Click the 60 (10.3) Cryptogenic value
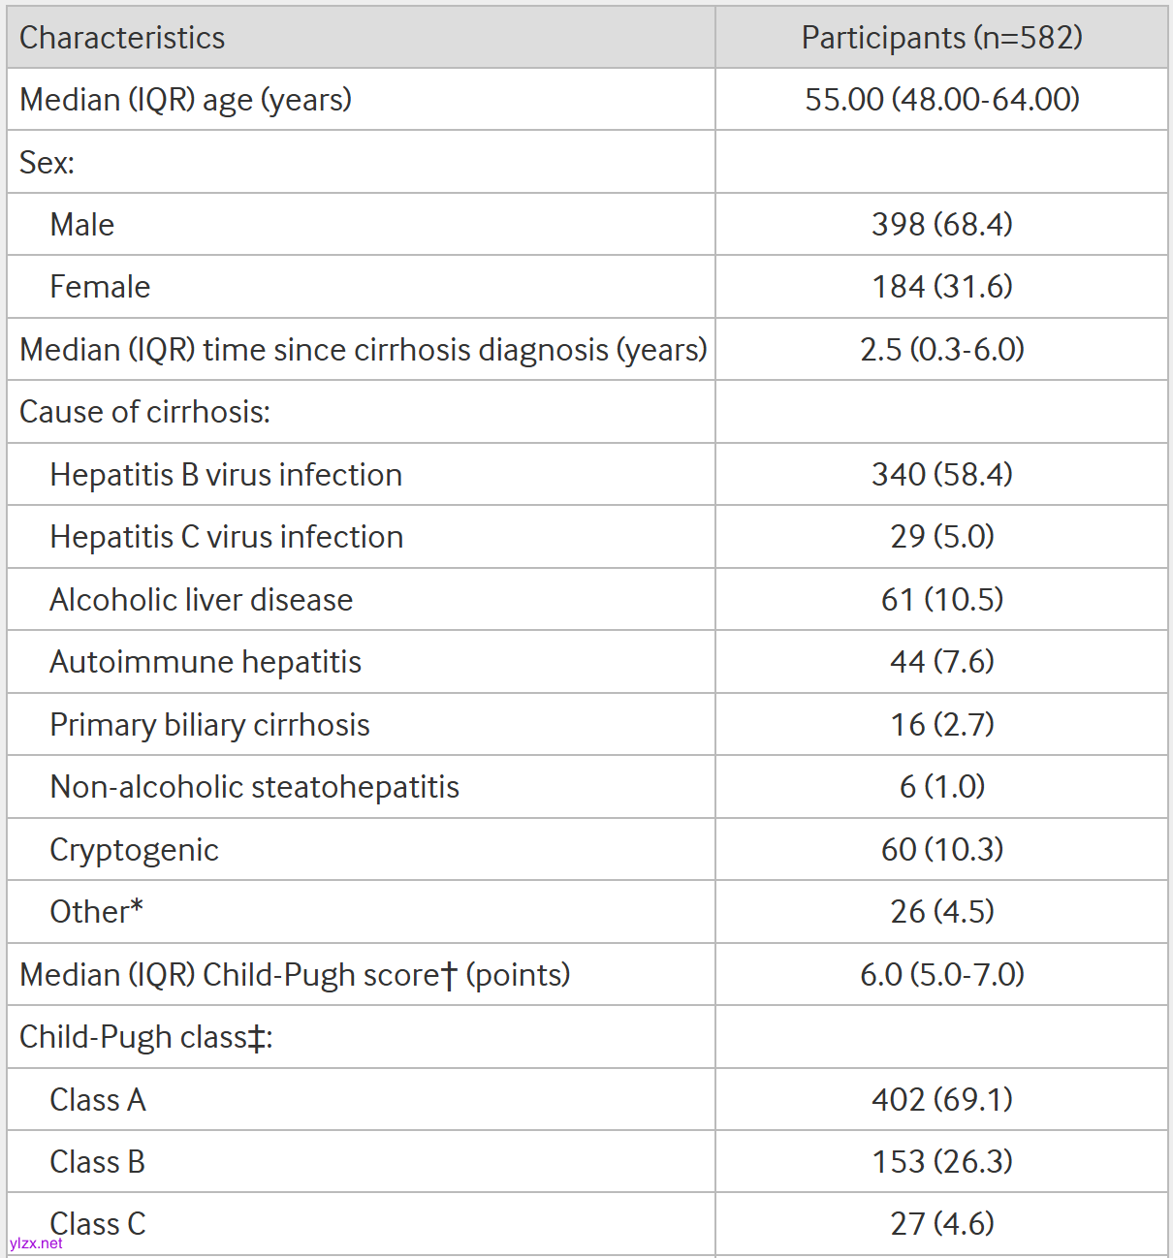This screenshot has height=1258, width=1173. pos(941,850)
